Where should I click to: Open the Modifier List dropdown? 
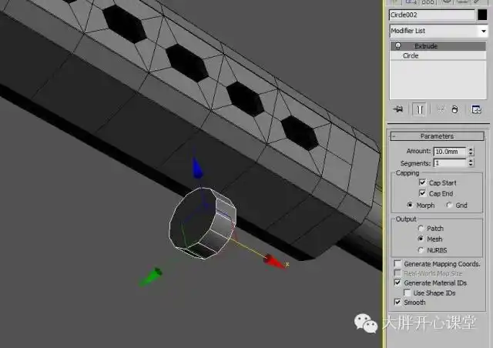tap(438, 31)
